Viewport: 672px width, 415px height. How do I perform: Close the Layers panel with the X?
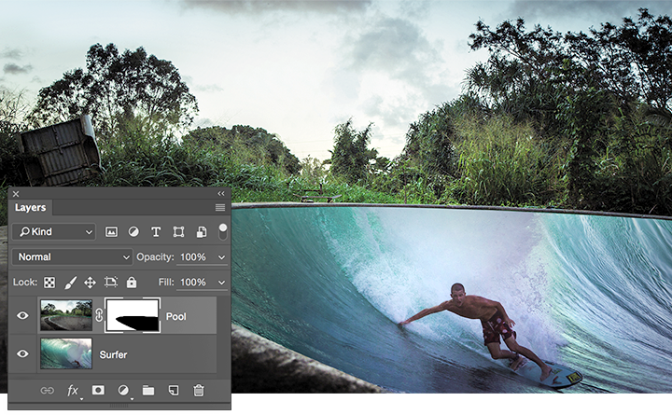coord(16,194)
